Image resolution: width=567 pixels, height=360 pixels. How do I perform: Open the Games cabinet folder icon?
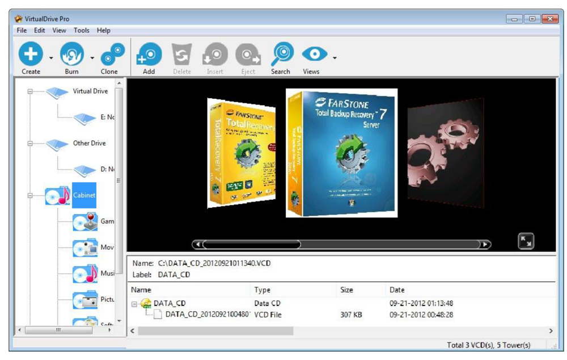click(x=85, y=222)
